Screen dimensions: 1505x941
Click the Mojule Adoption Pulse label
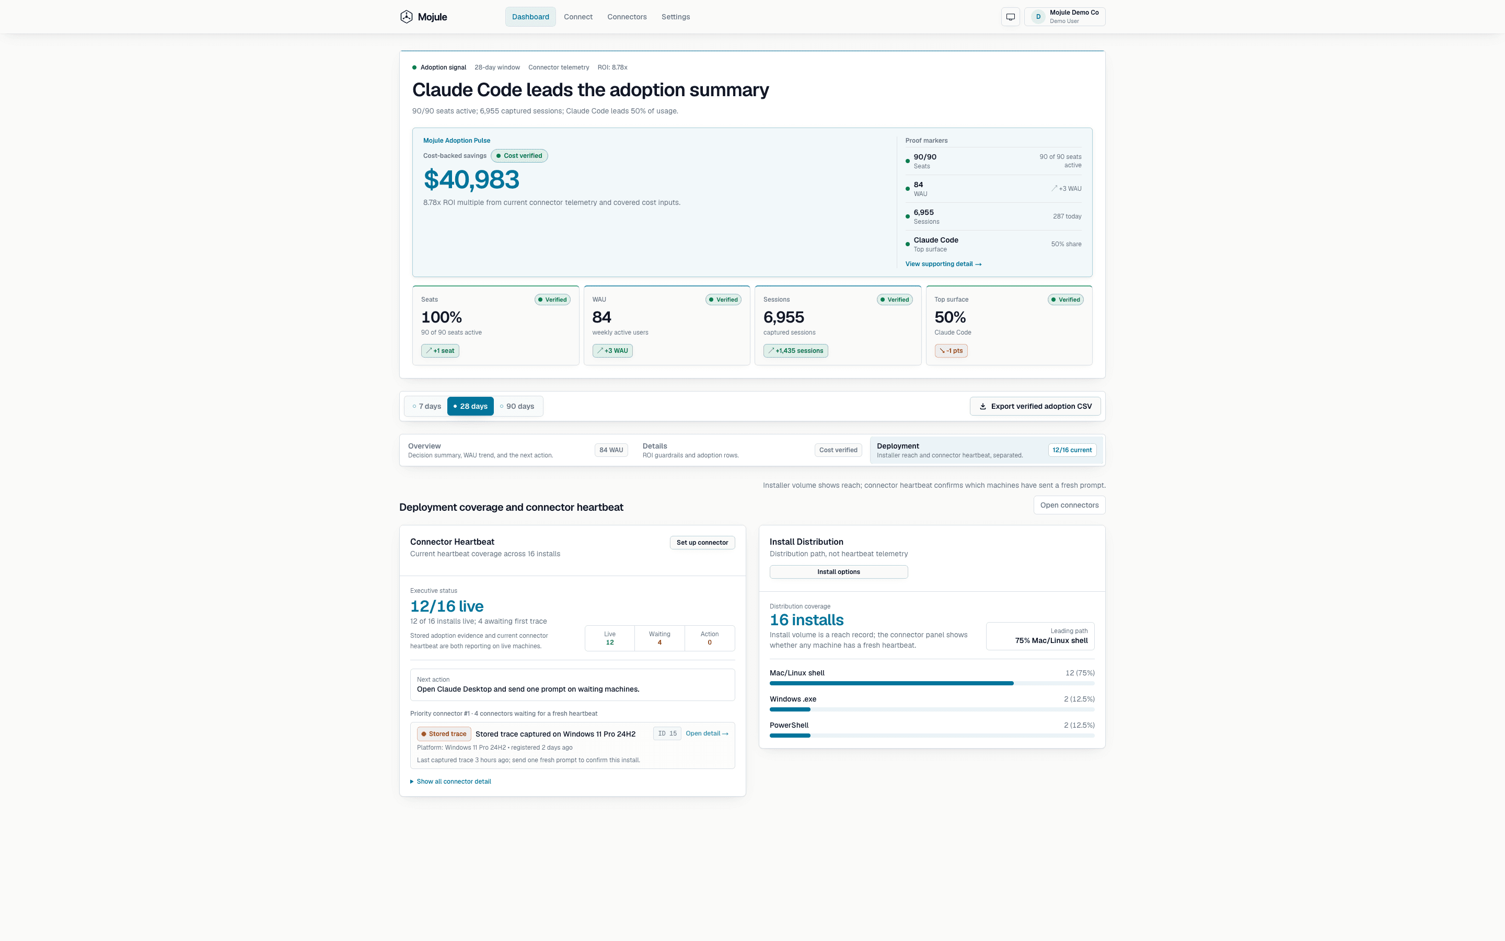pyautogui.click(x=457, y=141)
